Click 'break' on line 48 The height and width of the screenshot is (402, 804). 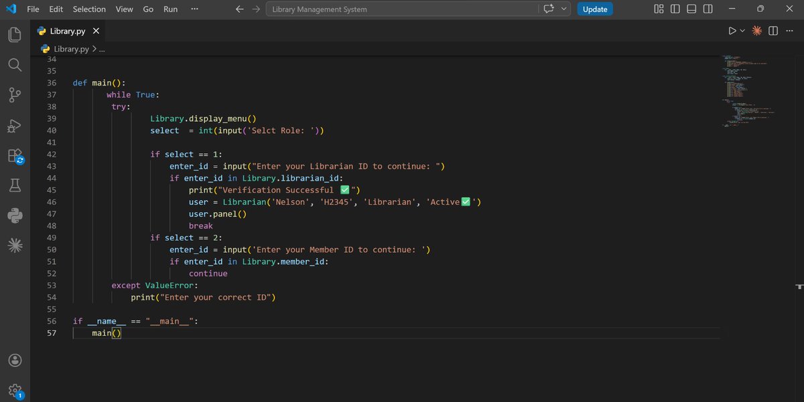[201, 226]
